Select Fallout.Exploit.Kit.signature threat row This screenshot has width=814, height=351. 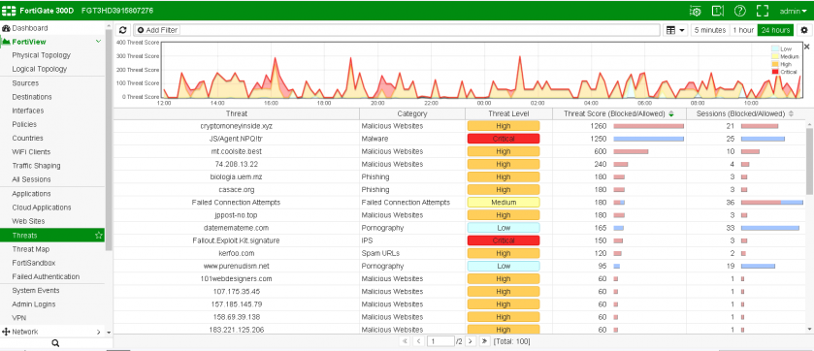(x=459, y=240)
